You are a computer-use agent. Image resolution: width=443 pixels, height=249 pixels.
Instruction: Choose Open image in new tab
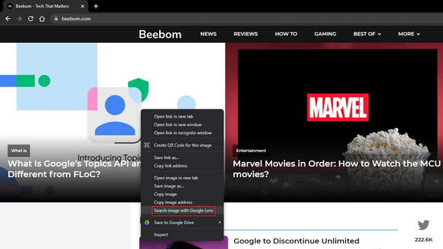click(x=182, y=178)
